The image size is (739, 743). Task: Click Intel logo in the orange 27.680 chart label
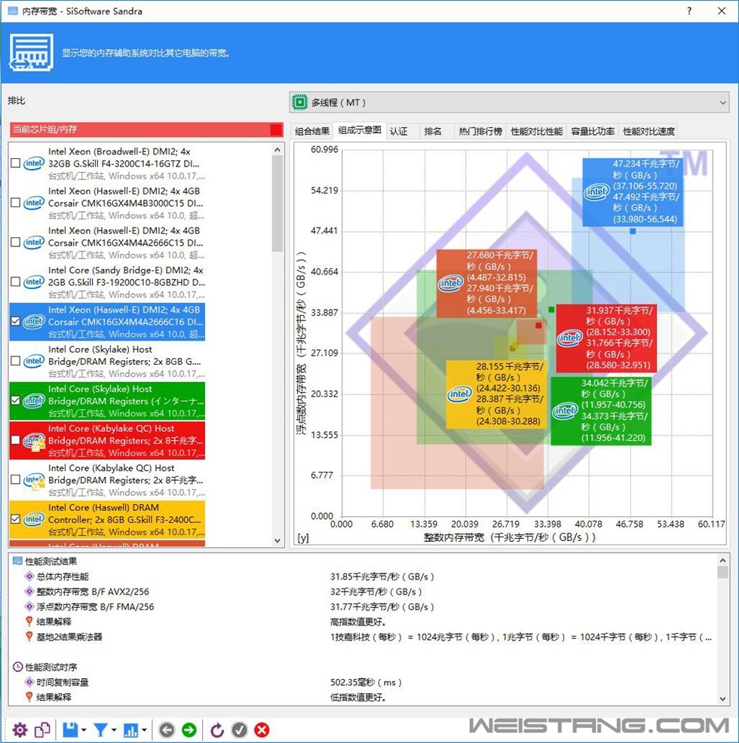(x=450, y=283)
